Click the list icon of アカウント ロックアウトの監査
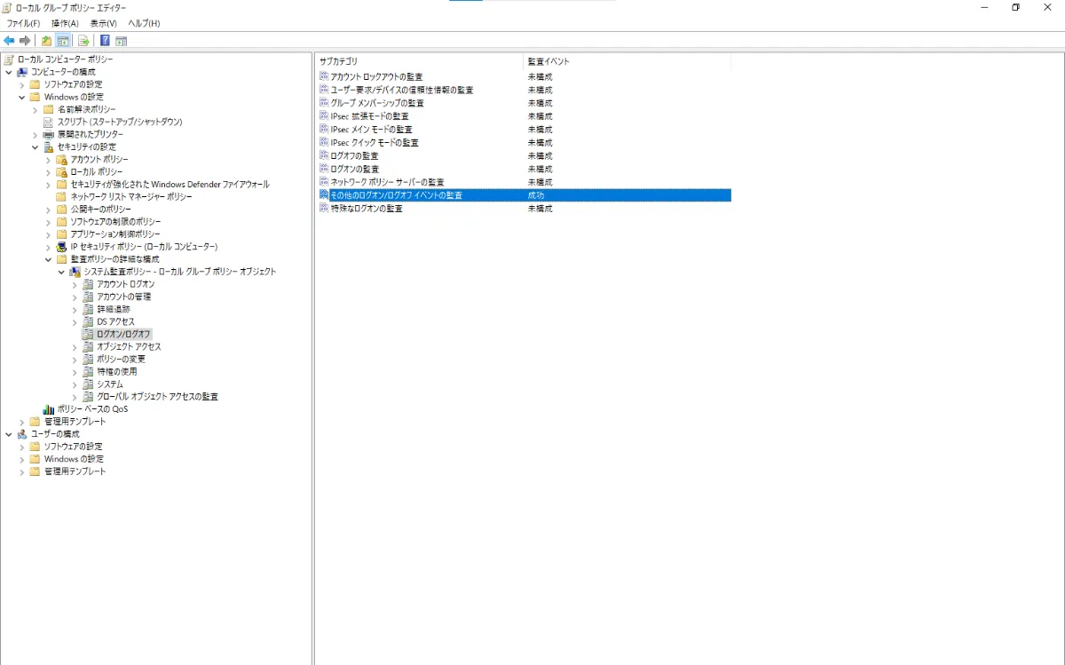This screenshot has width=1065, height=665. coord(324,76)
